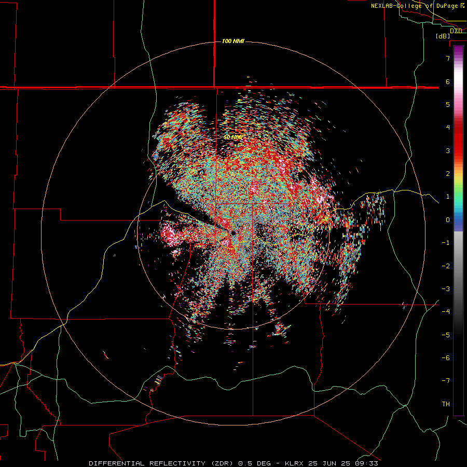This screenshot has height=467, width=467.
Task: Click the DZD product label
Action: [x=456, y=31]
